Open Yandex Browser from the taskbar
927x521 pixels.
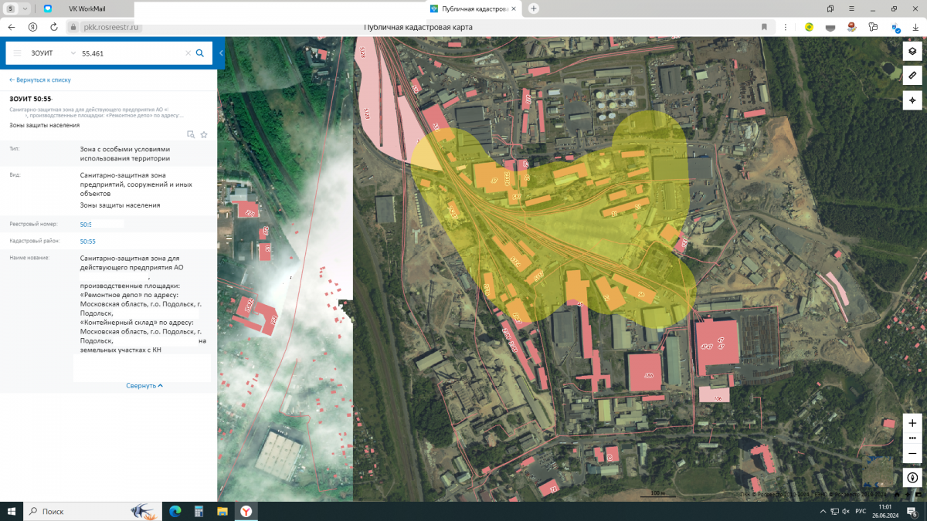tap(245, 511)
